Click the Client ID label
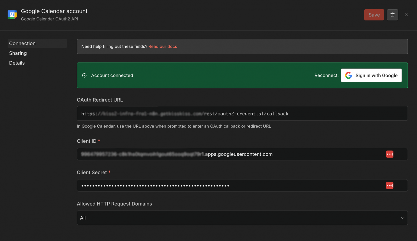 [x=87, y=141]
